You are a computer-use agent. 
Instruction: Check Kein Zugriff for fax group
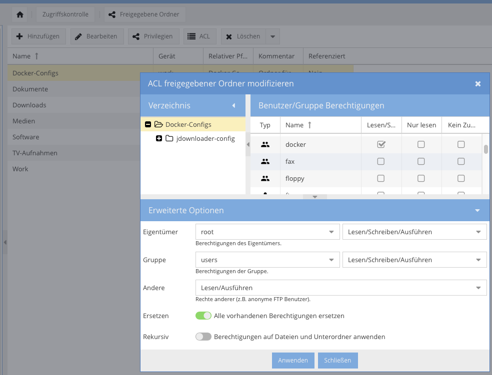point(461,161)
